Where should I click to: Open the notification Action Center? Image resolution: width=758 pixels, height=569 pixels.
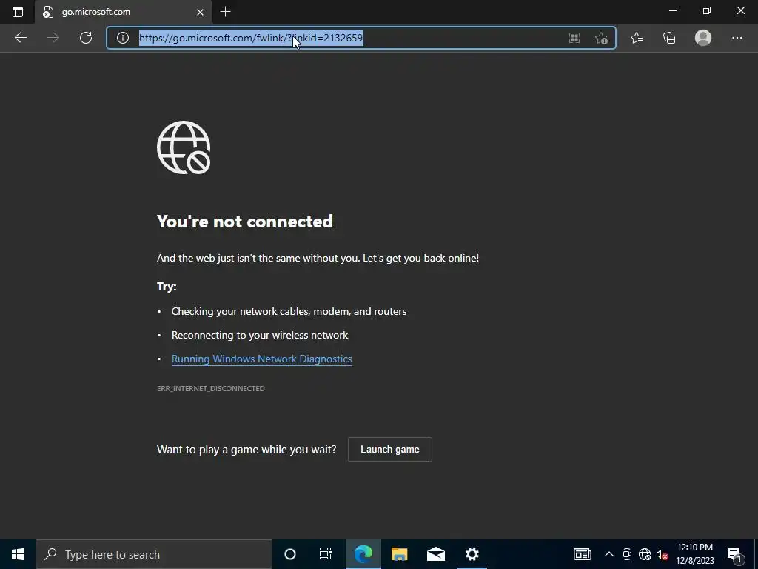point(734,554)
